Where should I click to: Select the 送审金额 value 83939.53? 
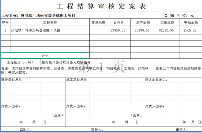[143, 30]
